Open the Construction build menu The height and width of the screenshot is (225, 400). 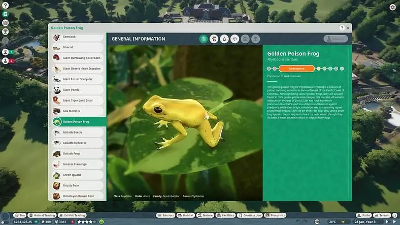[x=250, y=215]
